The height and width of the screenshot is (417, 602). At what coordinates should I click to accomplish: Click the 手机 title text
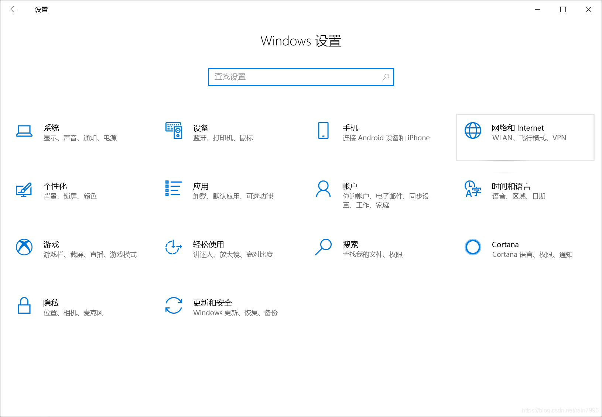(x=350, y=128)
